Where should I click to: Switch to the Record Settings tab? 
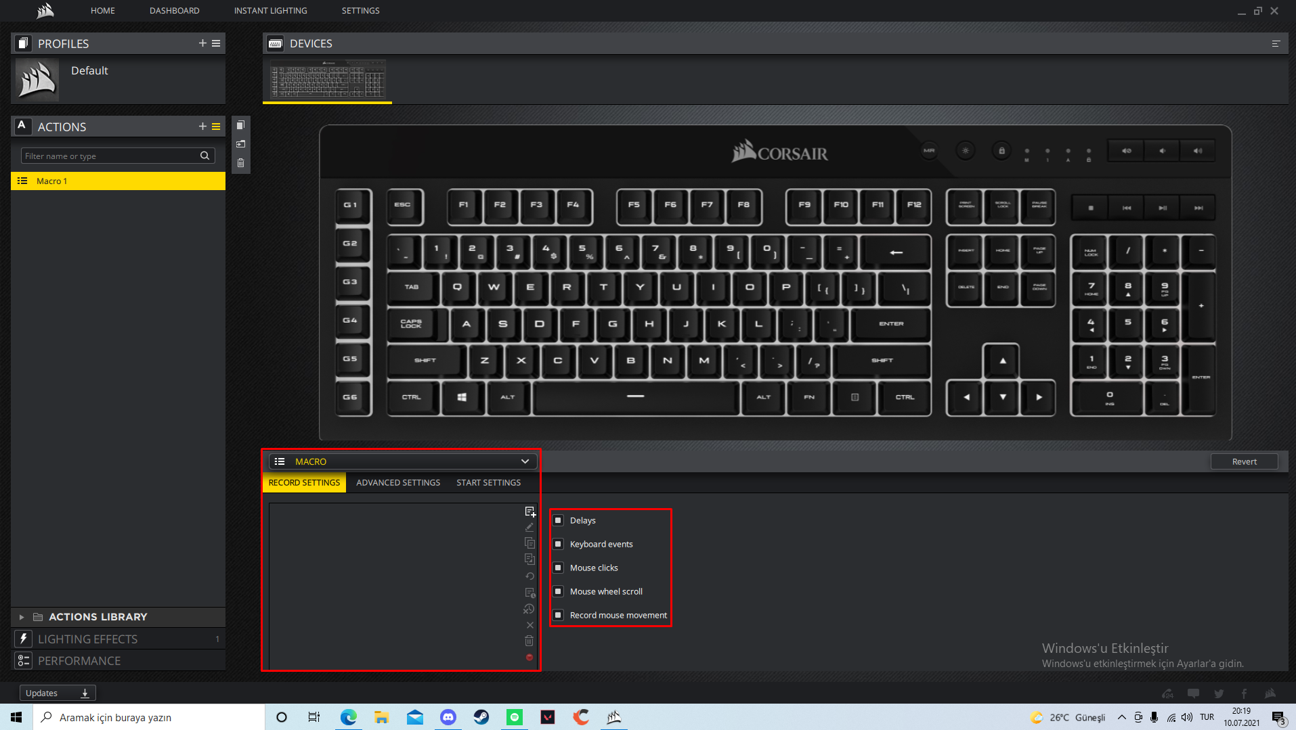(x=304, y=482)
